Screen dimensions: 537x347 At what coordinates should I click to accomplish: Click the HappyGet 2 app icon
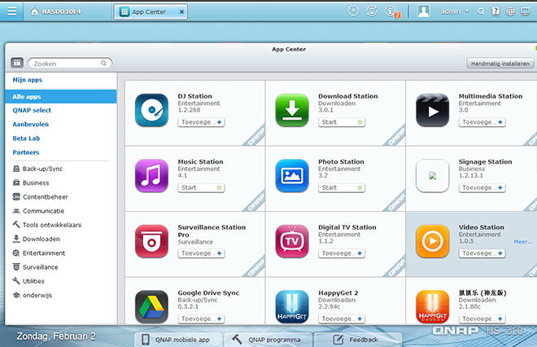point(292,307)
